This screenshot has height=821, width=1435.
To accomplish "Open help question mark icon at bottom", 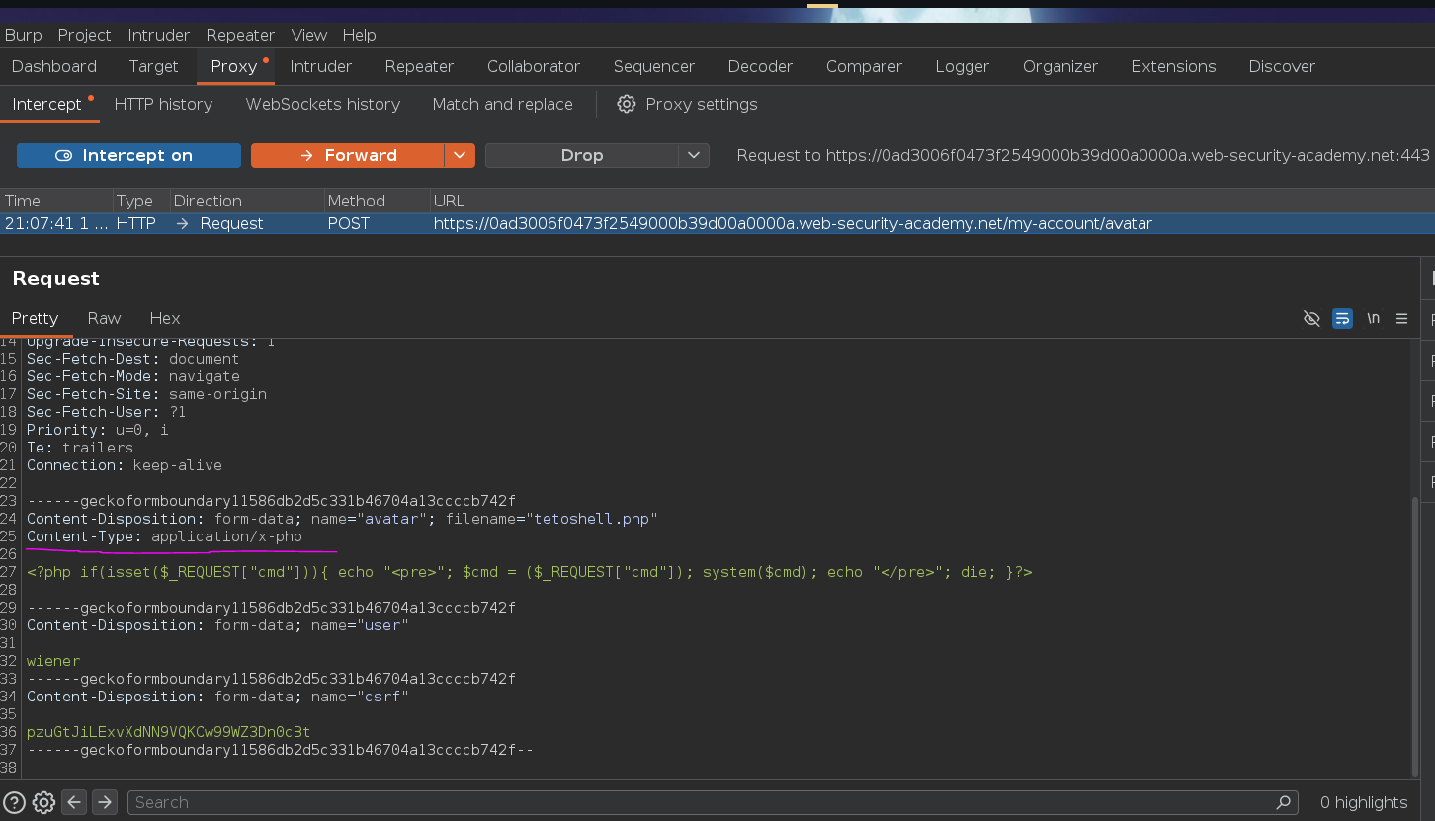I will point(14,802).
